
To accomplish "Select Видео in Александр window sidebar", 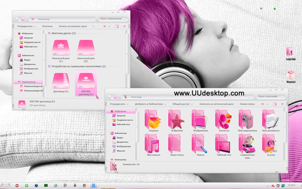I will coord(118,138).
